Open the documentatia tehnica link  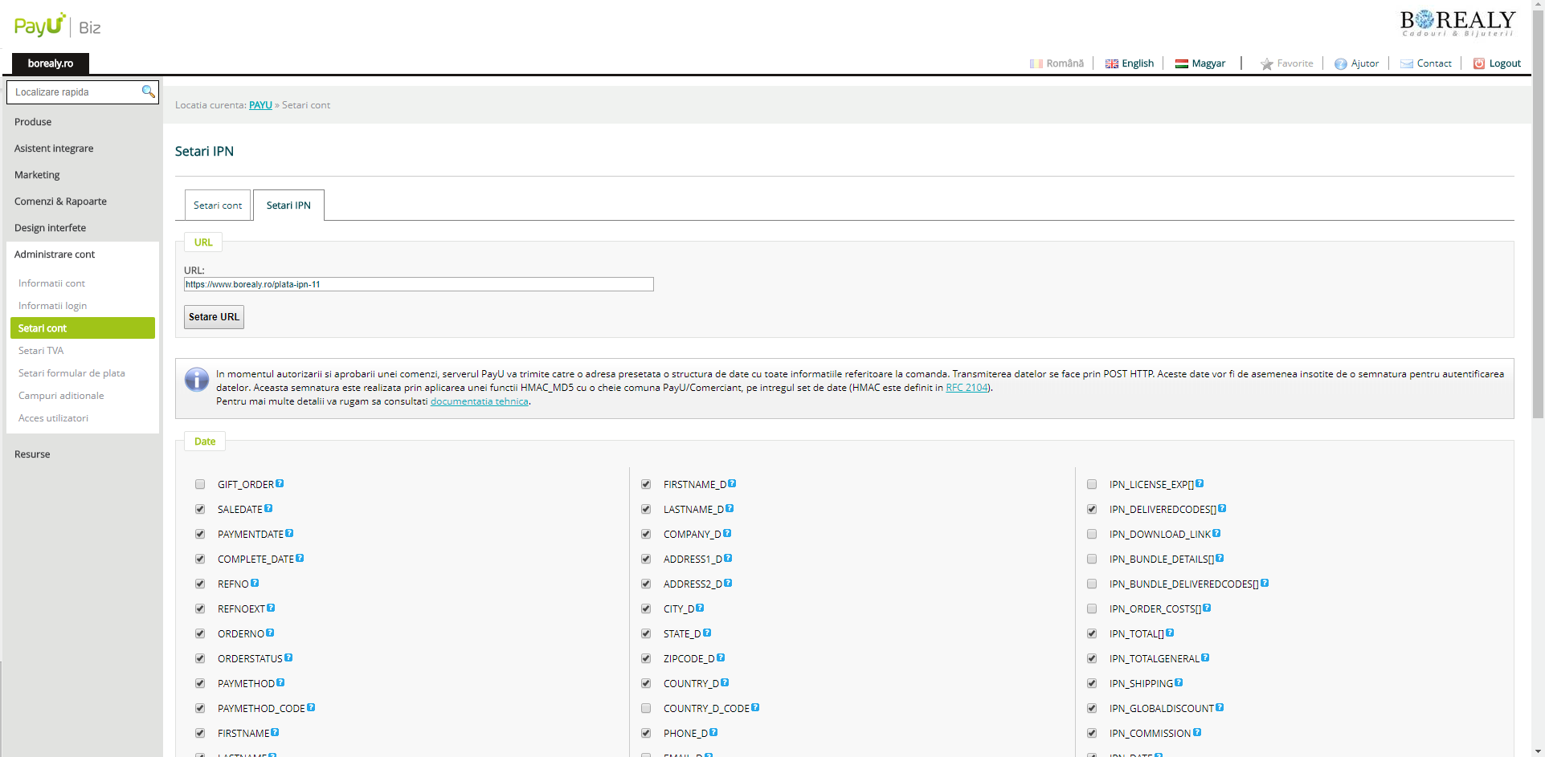click(479, 401)
